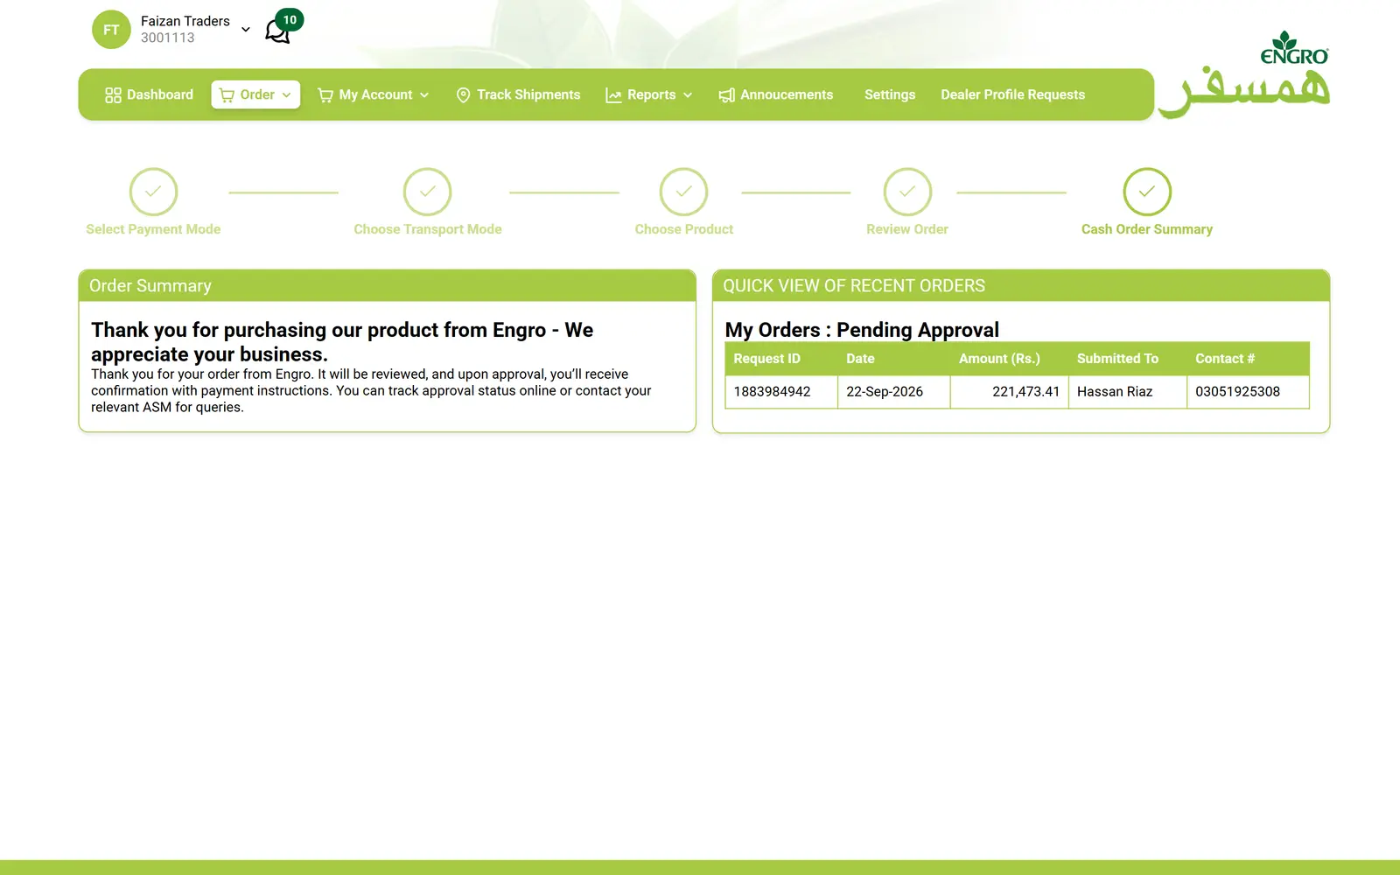The image size is (1400, 875).
Task: Click the Review Order step label
Action: pos(907,229)
